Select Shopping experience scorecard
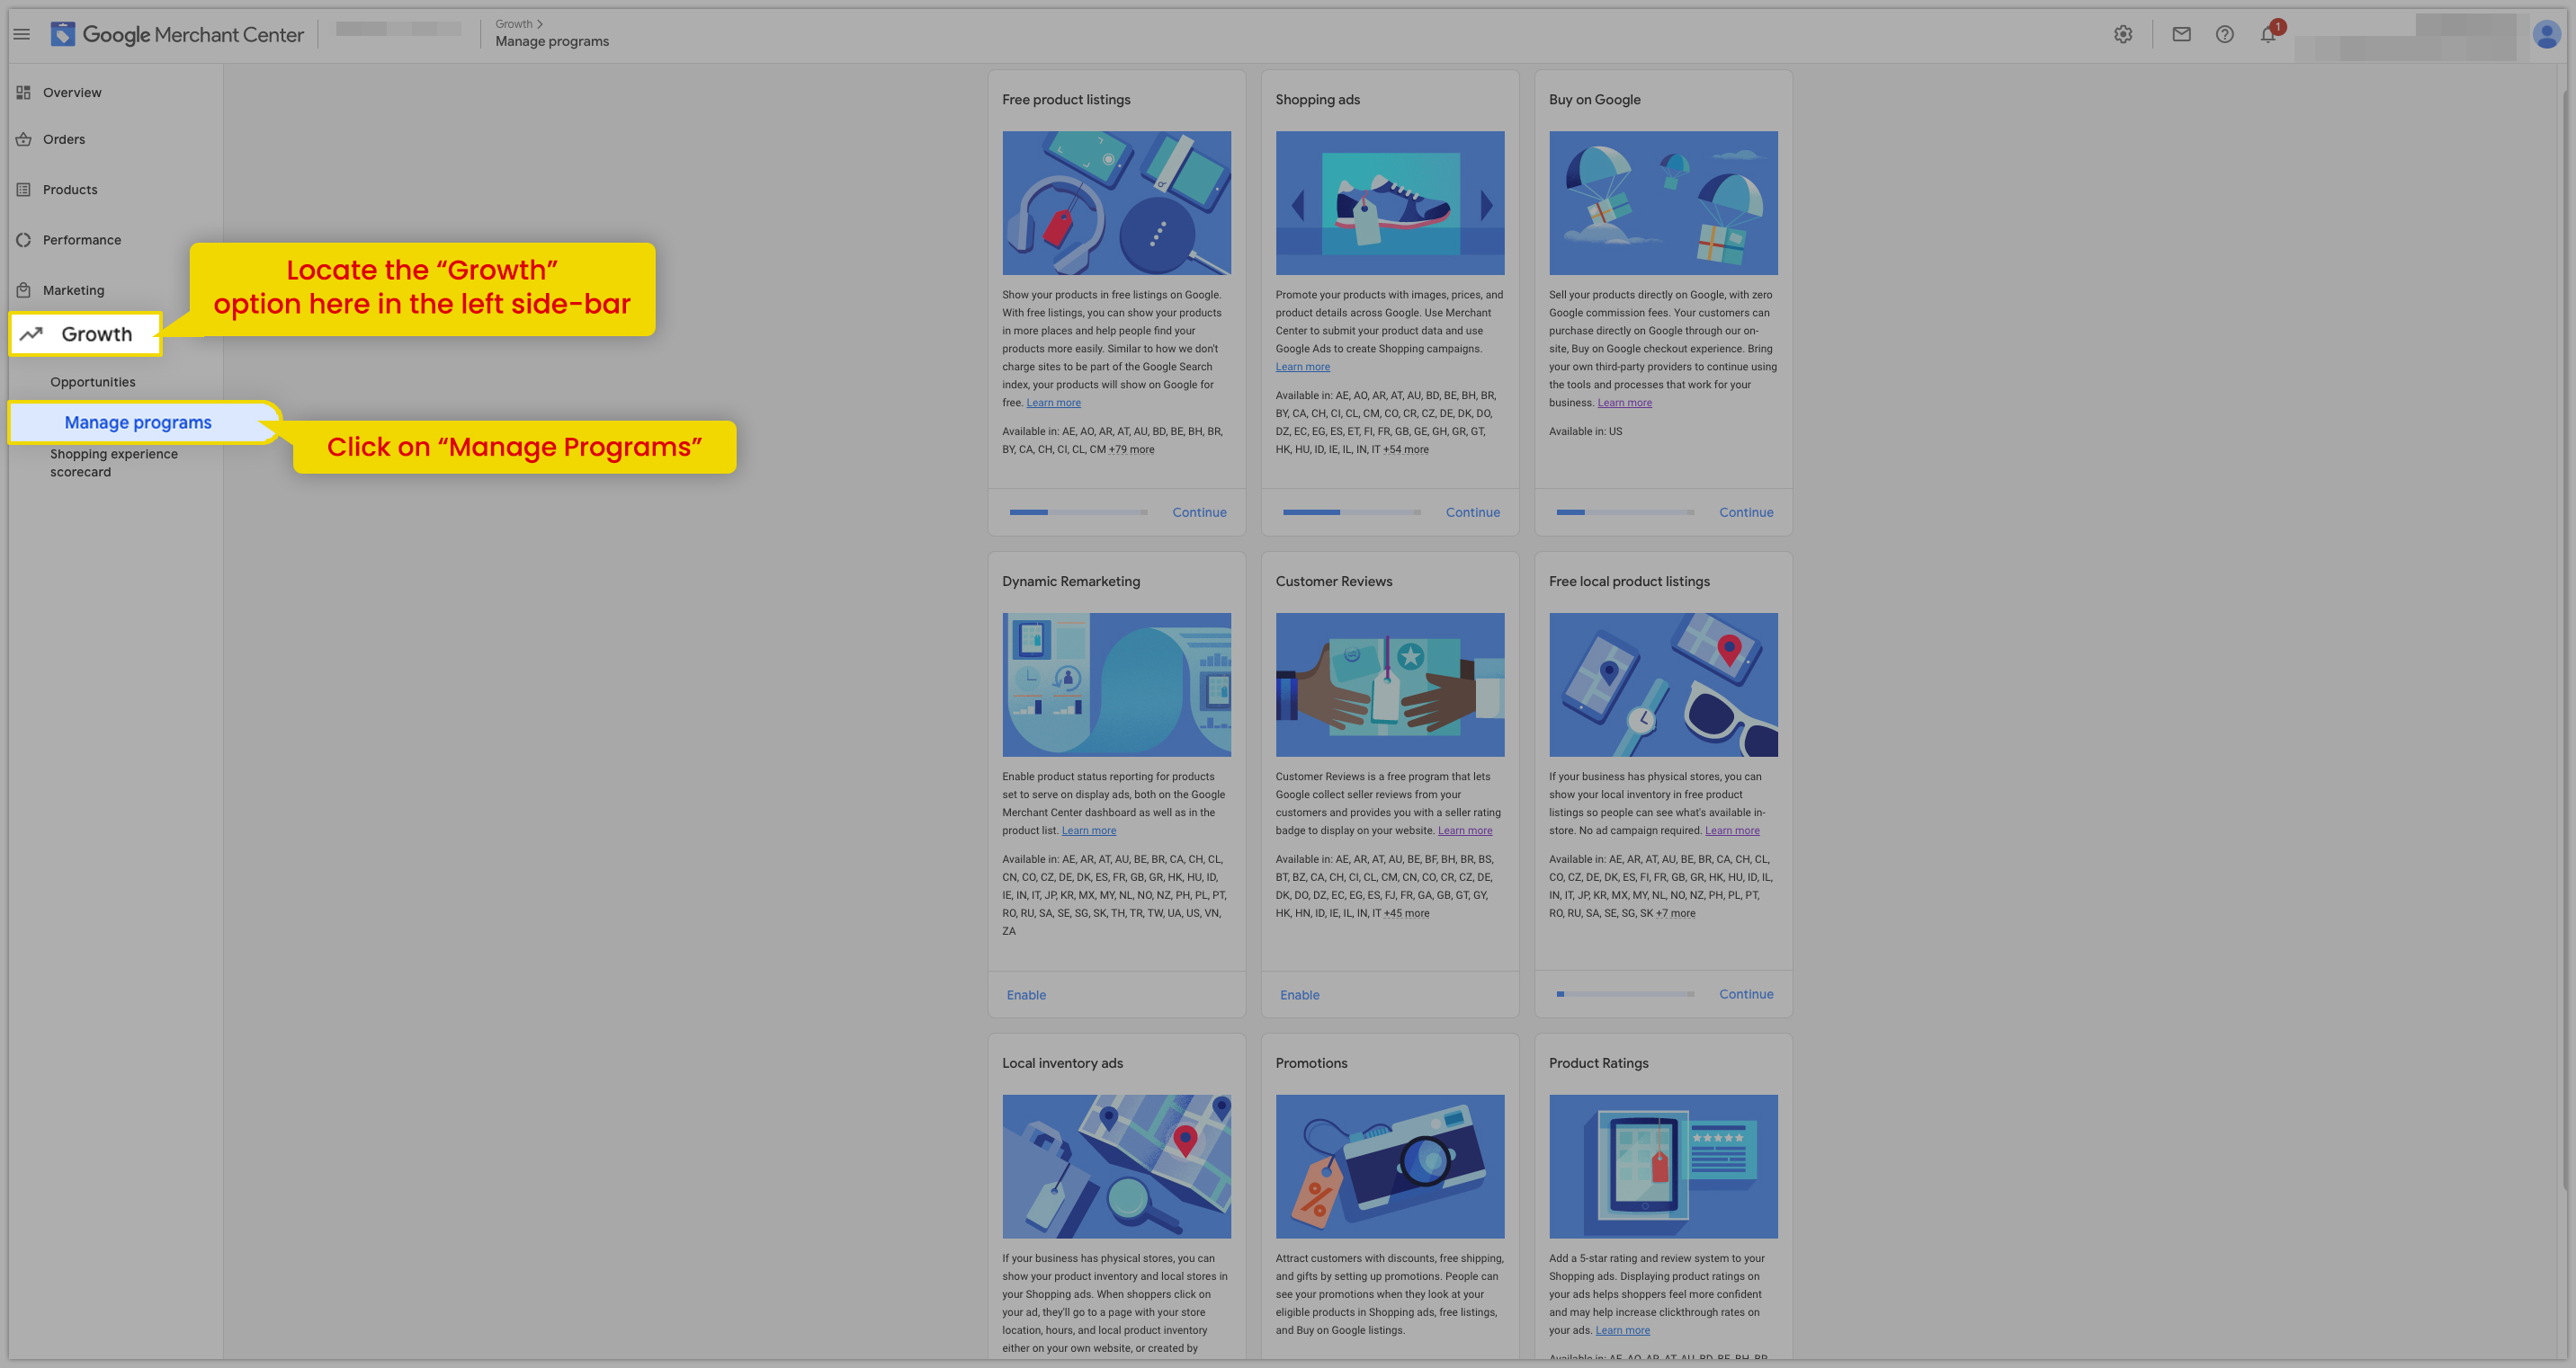The image size is (2576, 1368). coord(114,463)
